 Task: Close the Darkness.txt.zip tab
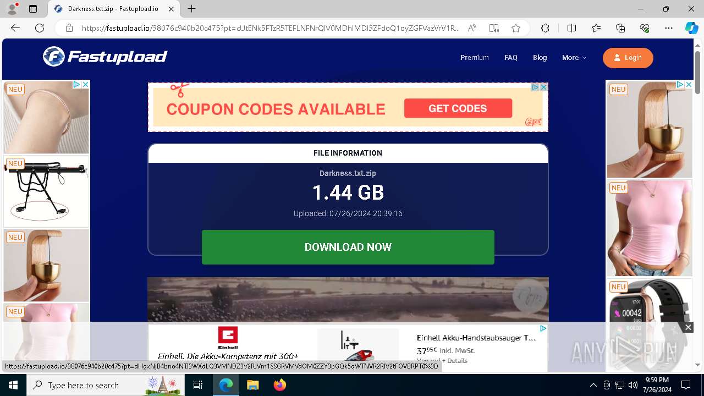pos(170,9)
